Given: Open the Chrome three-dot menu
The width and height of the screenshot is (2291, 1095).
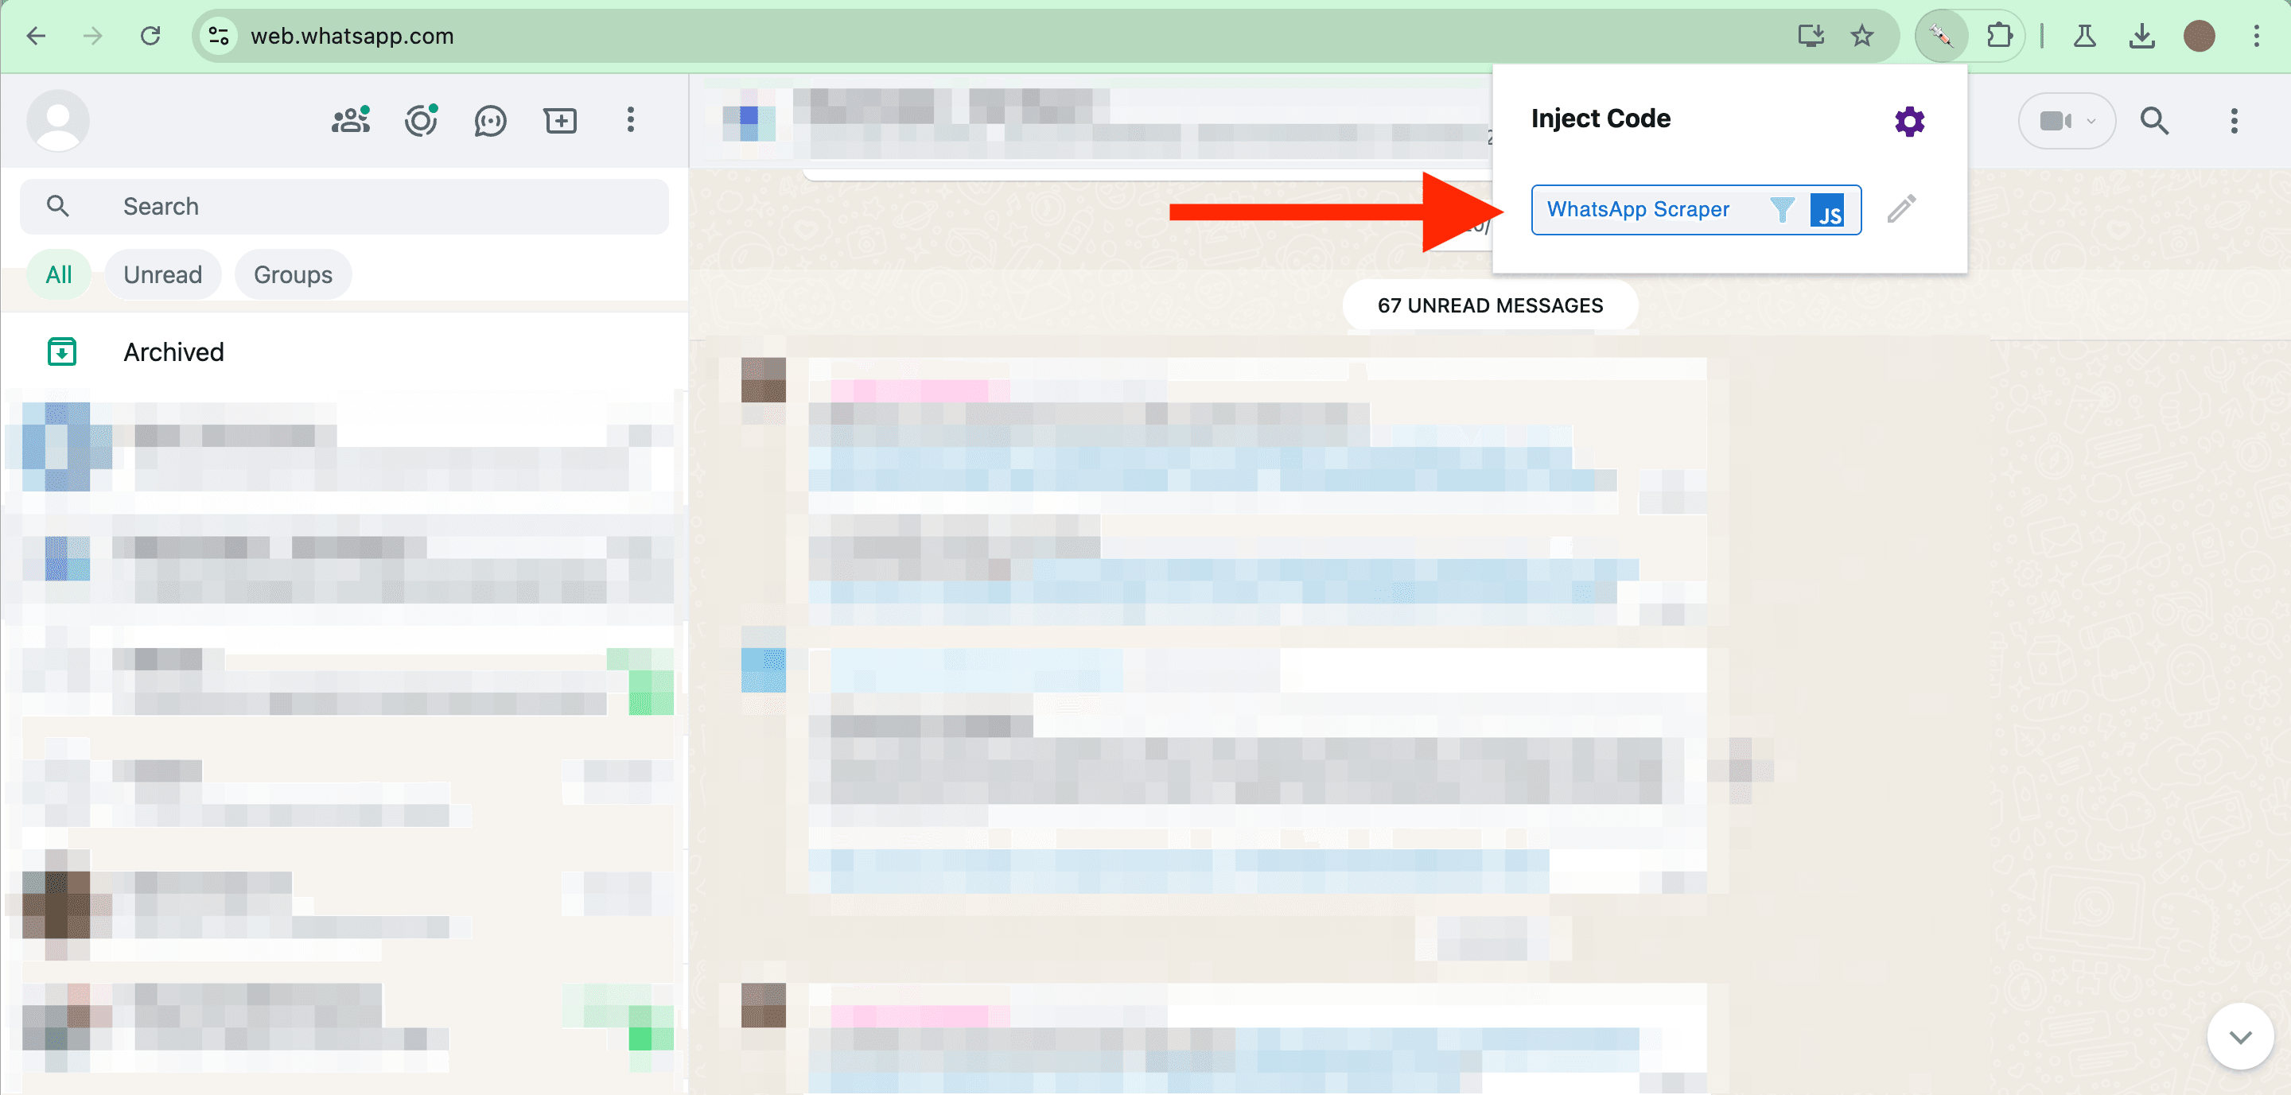Looking at the screenshot, I should (2256, 36).
